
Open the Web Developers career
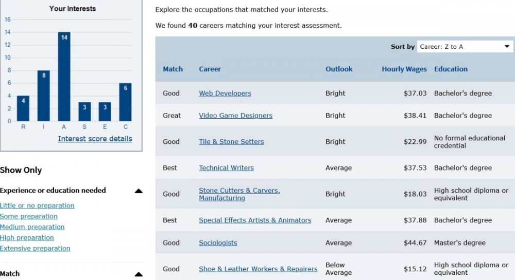225,94
